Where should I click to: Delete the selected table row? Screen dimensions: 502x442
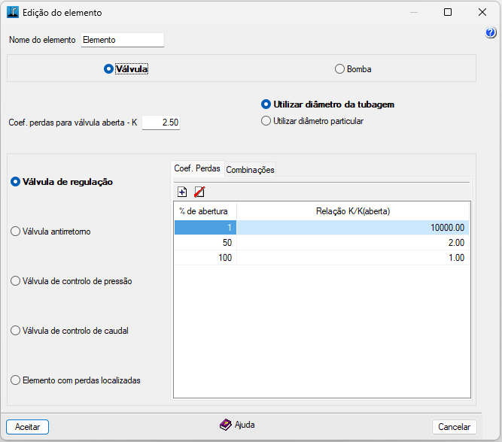[199, 192]
